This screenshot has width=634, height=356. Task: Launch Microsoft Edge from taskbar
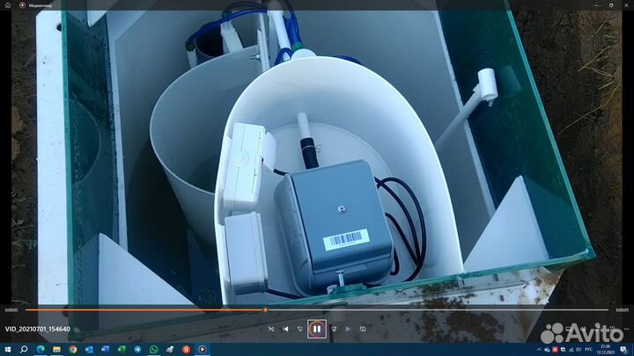coord(40,349)
